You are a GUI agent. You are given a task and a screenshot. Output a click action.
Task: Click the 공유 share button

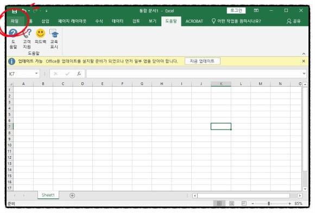point(294,21)
